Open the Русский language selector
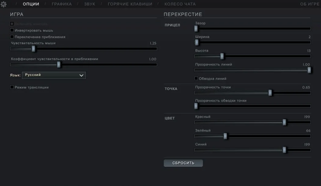The width and height of the screenshot is (321, 186). point(54,75)
